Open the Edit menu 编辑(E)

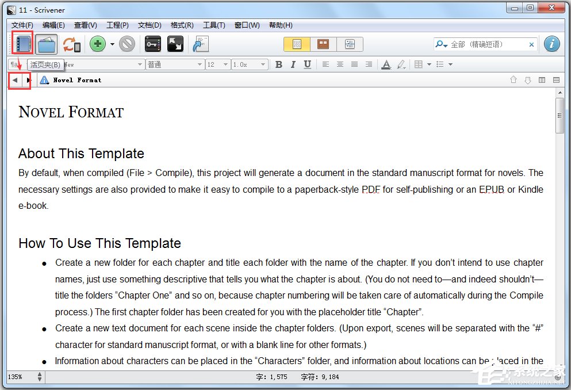53,25
